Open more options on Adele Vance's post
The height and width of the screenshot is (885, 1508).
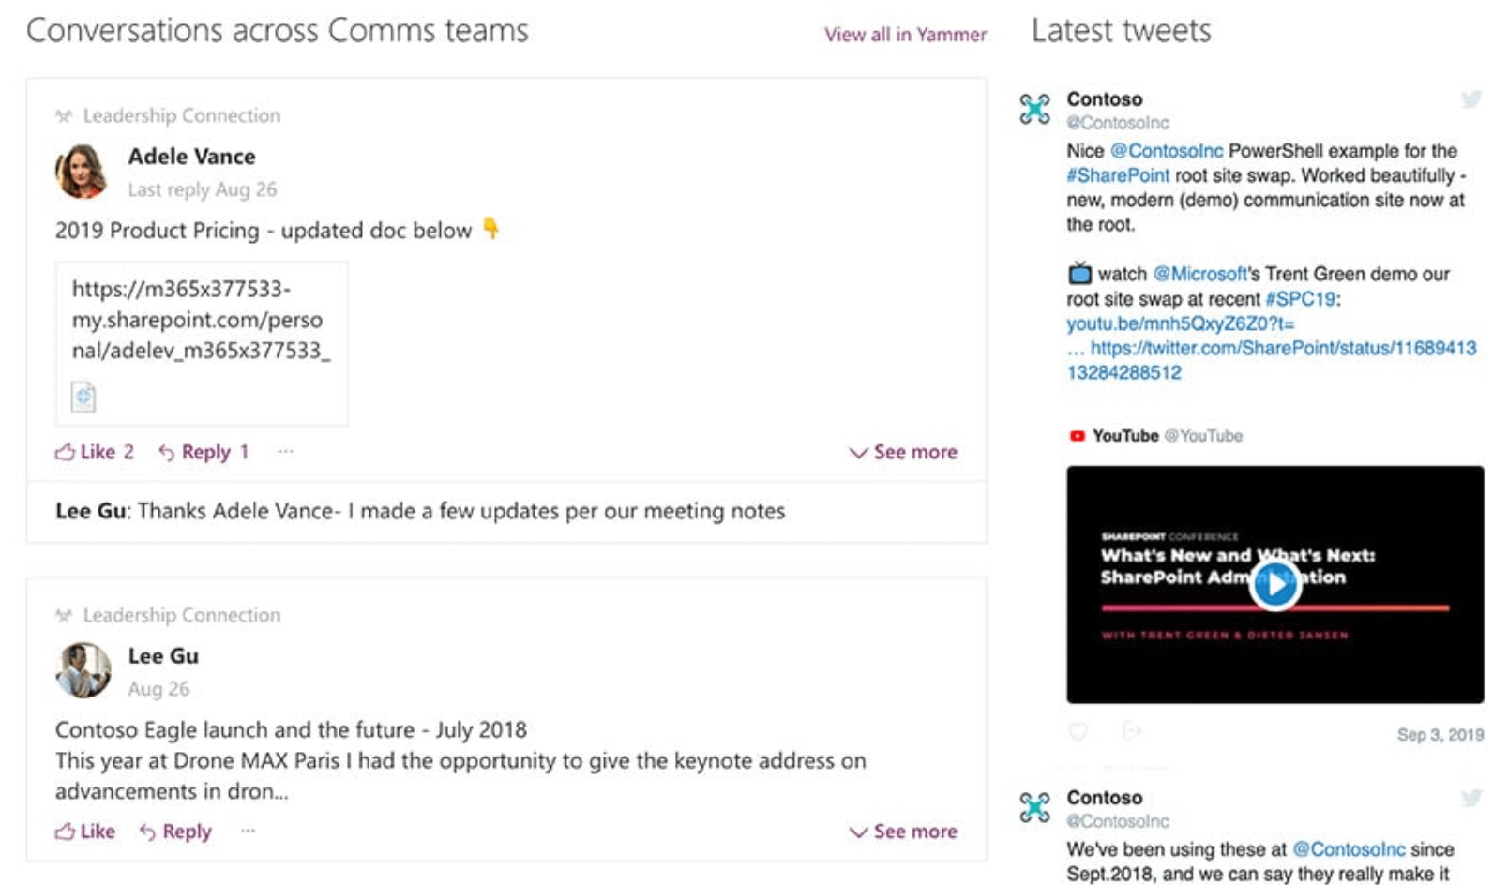(285, 451)
